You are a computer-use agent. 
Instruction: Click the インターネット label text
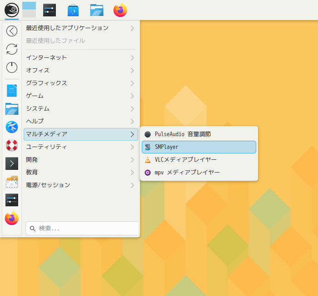point(46,58)
